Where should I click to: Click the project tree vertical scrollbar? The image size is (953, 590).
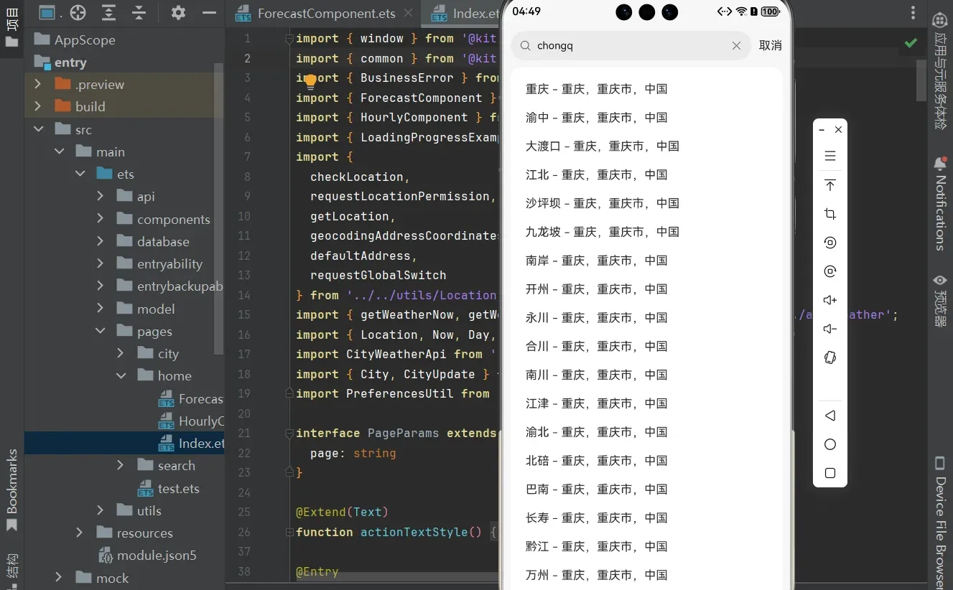(x=219, y=208)
